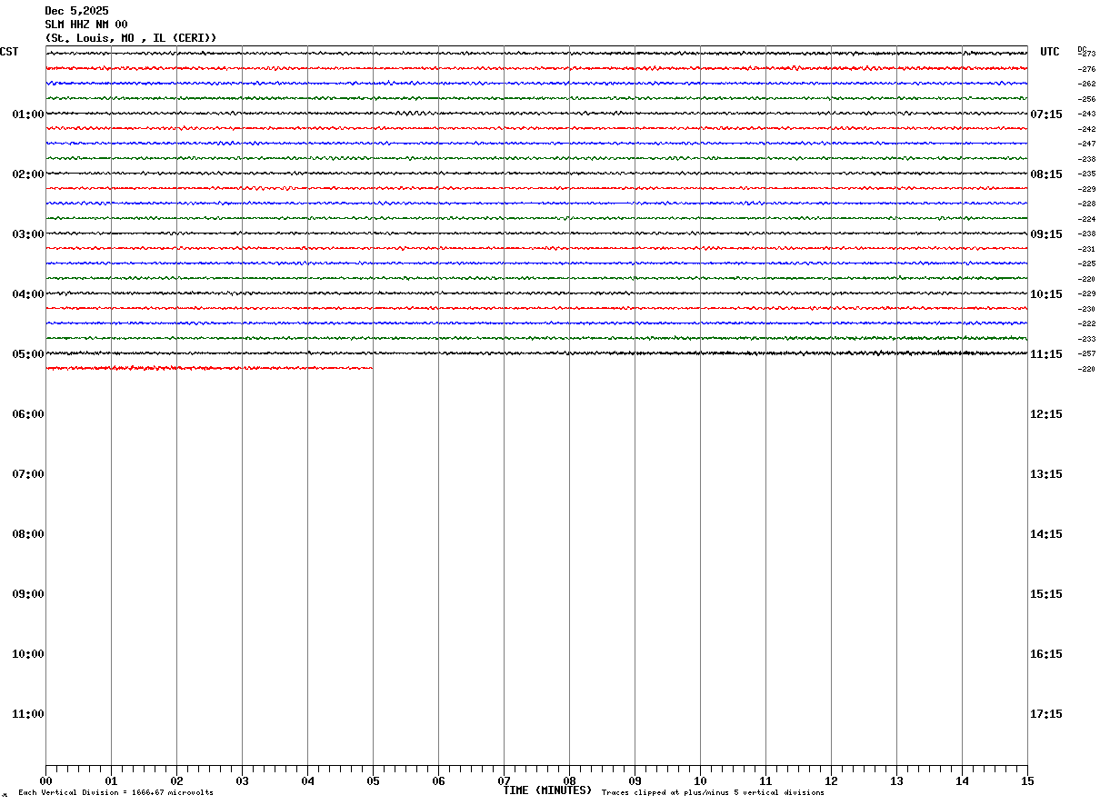Pick the DC offset value -225
Screen dimensions: 1100x805
click(x=1087, y=263)
